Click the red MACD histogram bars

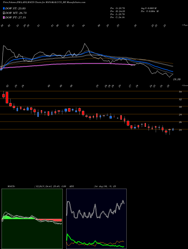[x=49, y=220]
